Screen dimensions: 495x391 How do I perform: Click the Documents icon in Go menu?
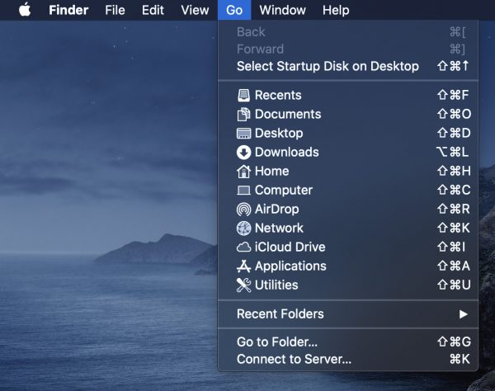(x=243, y=114)
